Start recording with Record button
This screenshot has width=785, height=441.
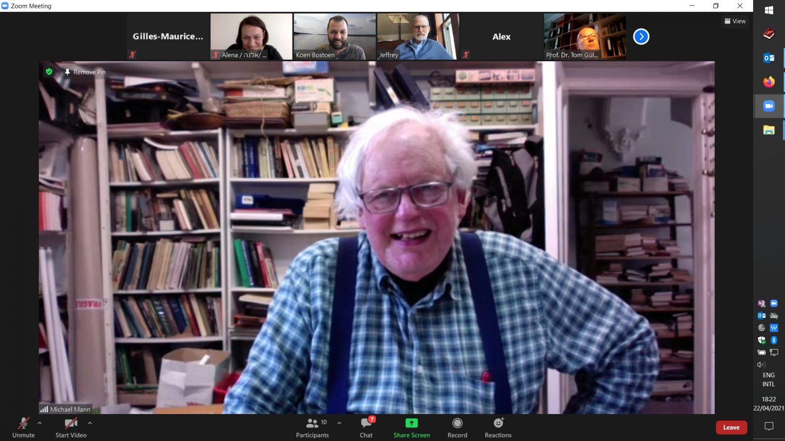(457, 423)
